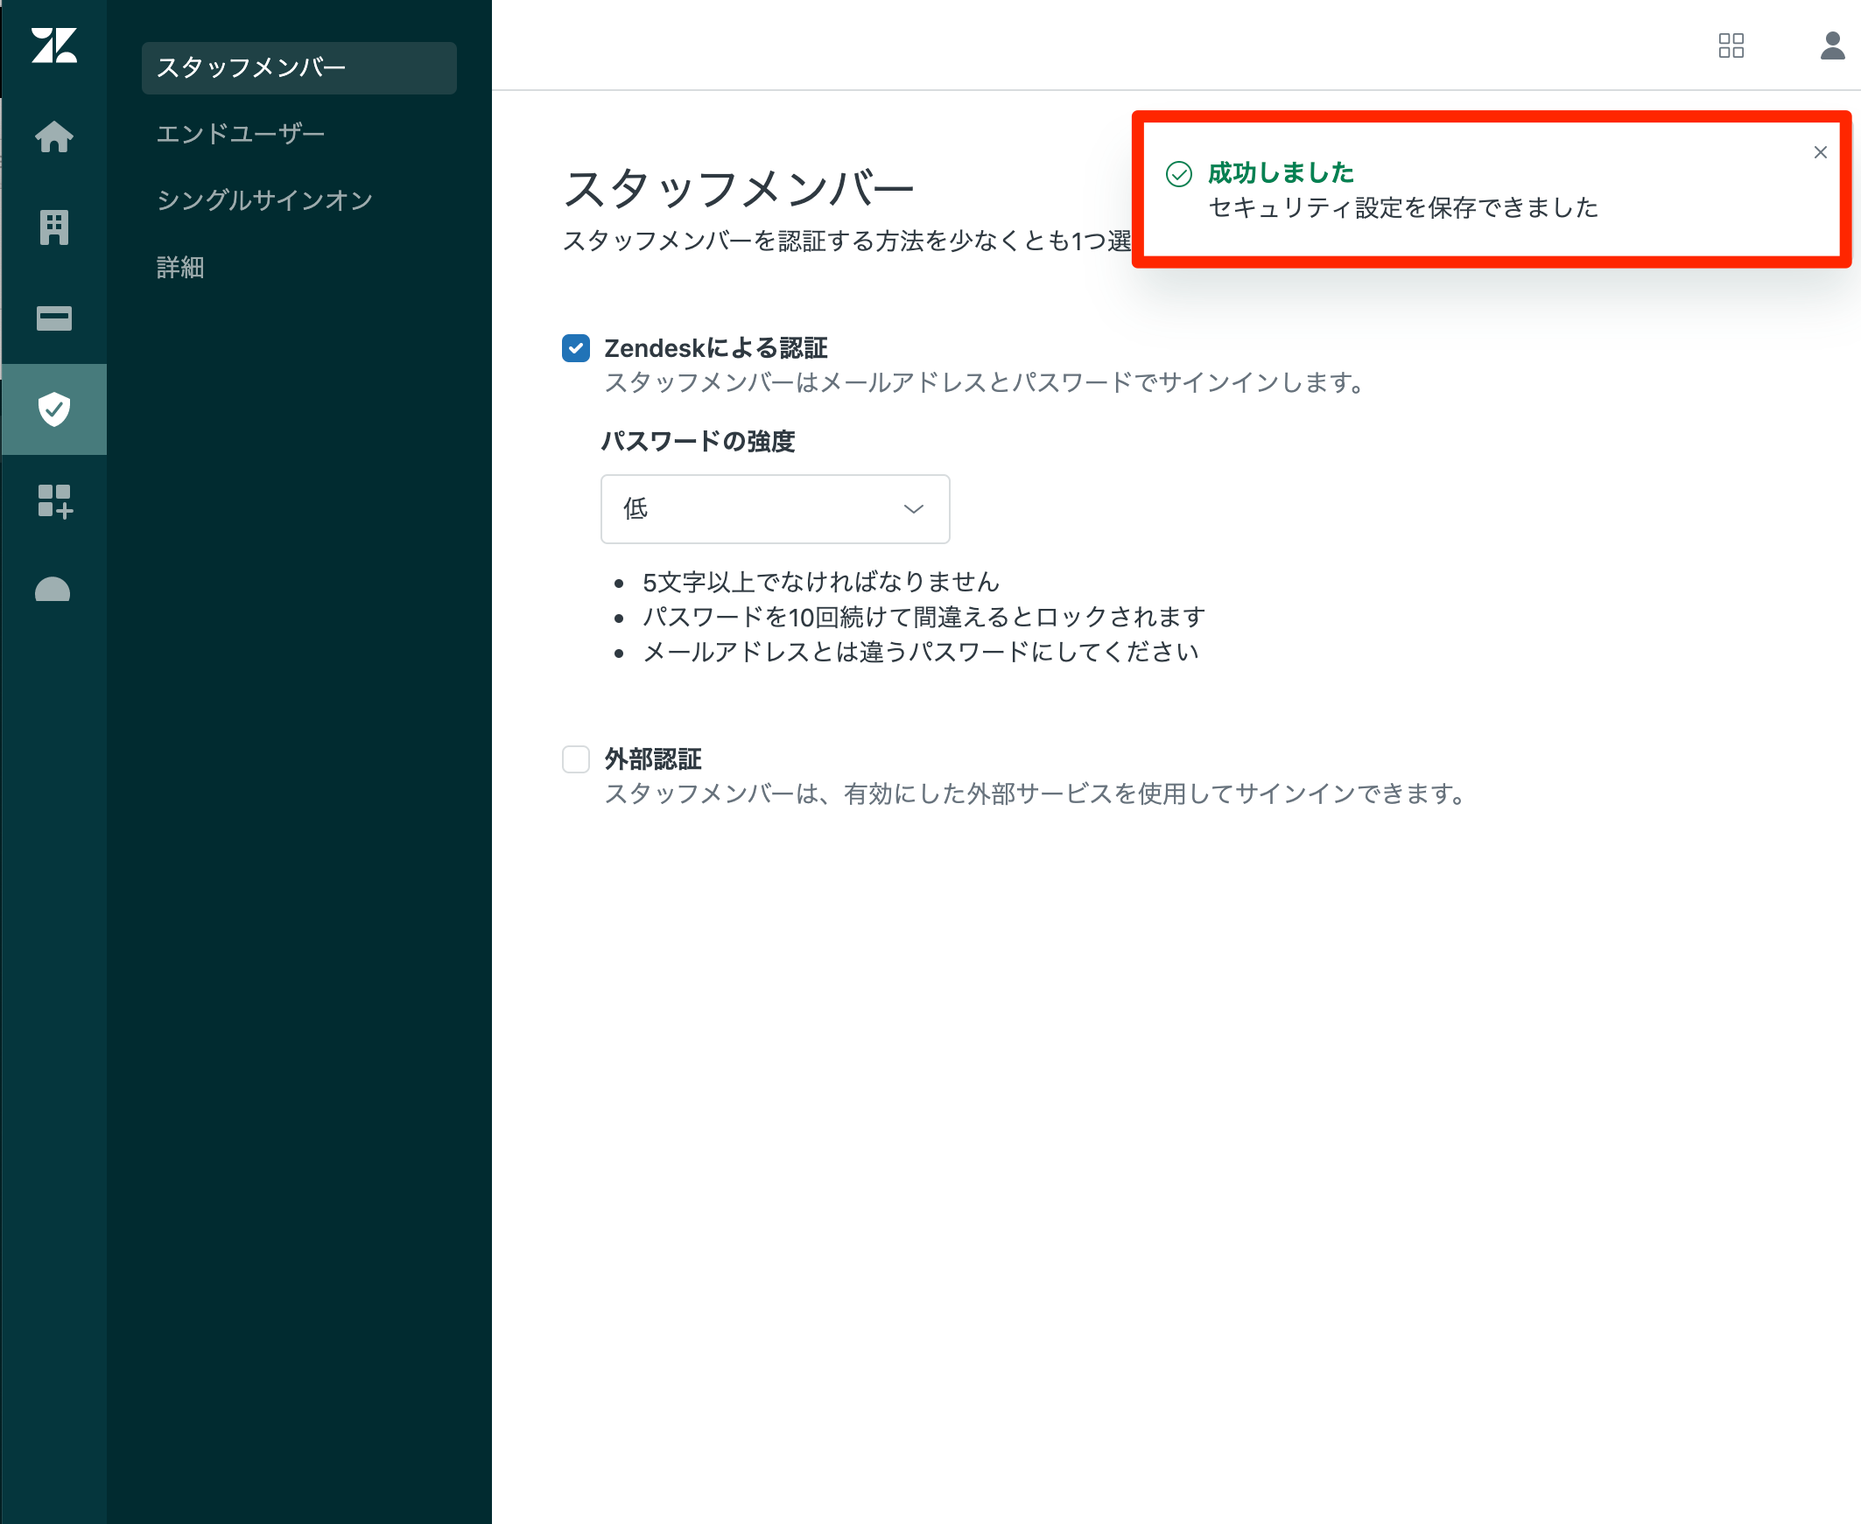Select the Security shield icon
The image size is (1861, 1524).
54,409
